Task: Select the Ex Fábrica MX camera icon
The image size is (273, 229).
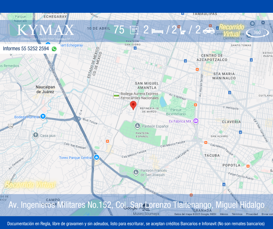Action: click(x=196, y=121)
